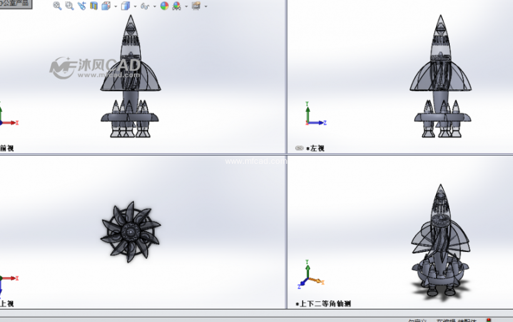Click the coordinate triad in the left view
Image resolution: width=513 pixels, height=322 pixels.
point(315,114)
